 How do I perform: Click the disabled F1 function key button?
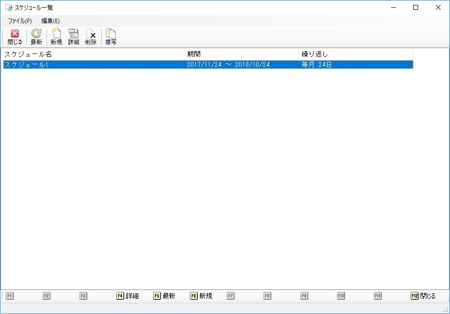tap(10, 296)
